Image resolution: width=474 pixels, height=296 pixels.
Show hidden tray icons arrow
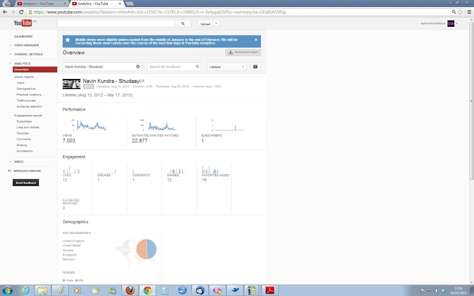point(416,291)
